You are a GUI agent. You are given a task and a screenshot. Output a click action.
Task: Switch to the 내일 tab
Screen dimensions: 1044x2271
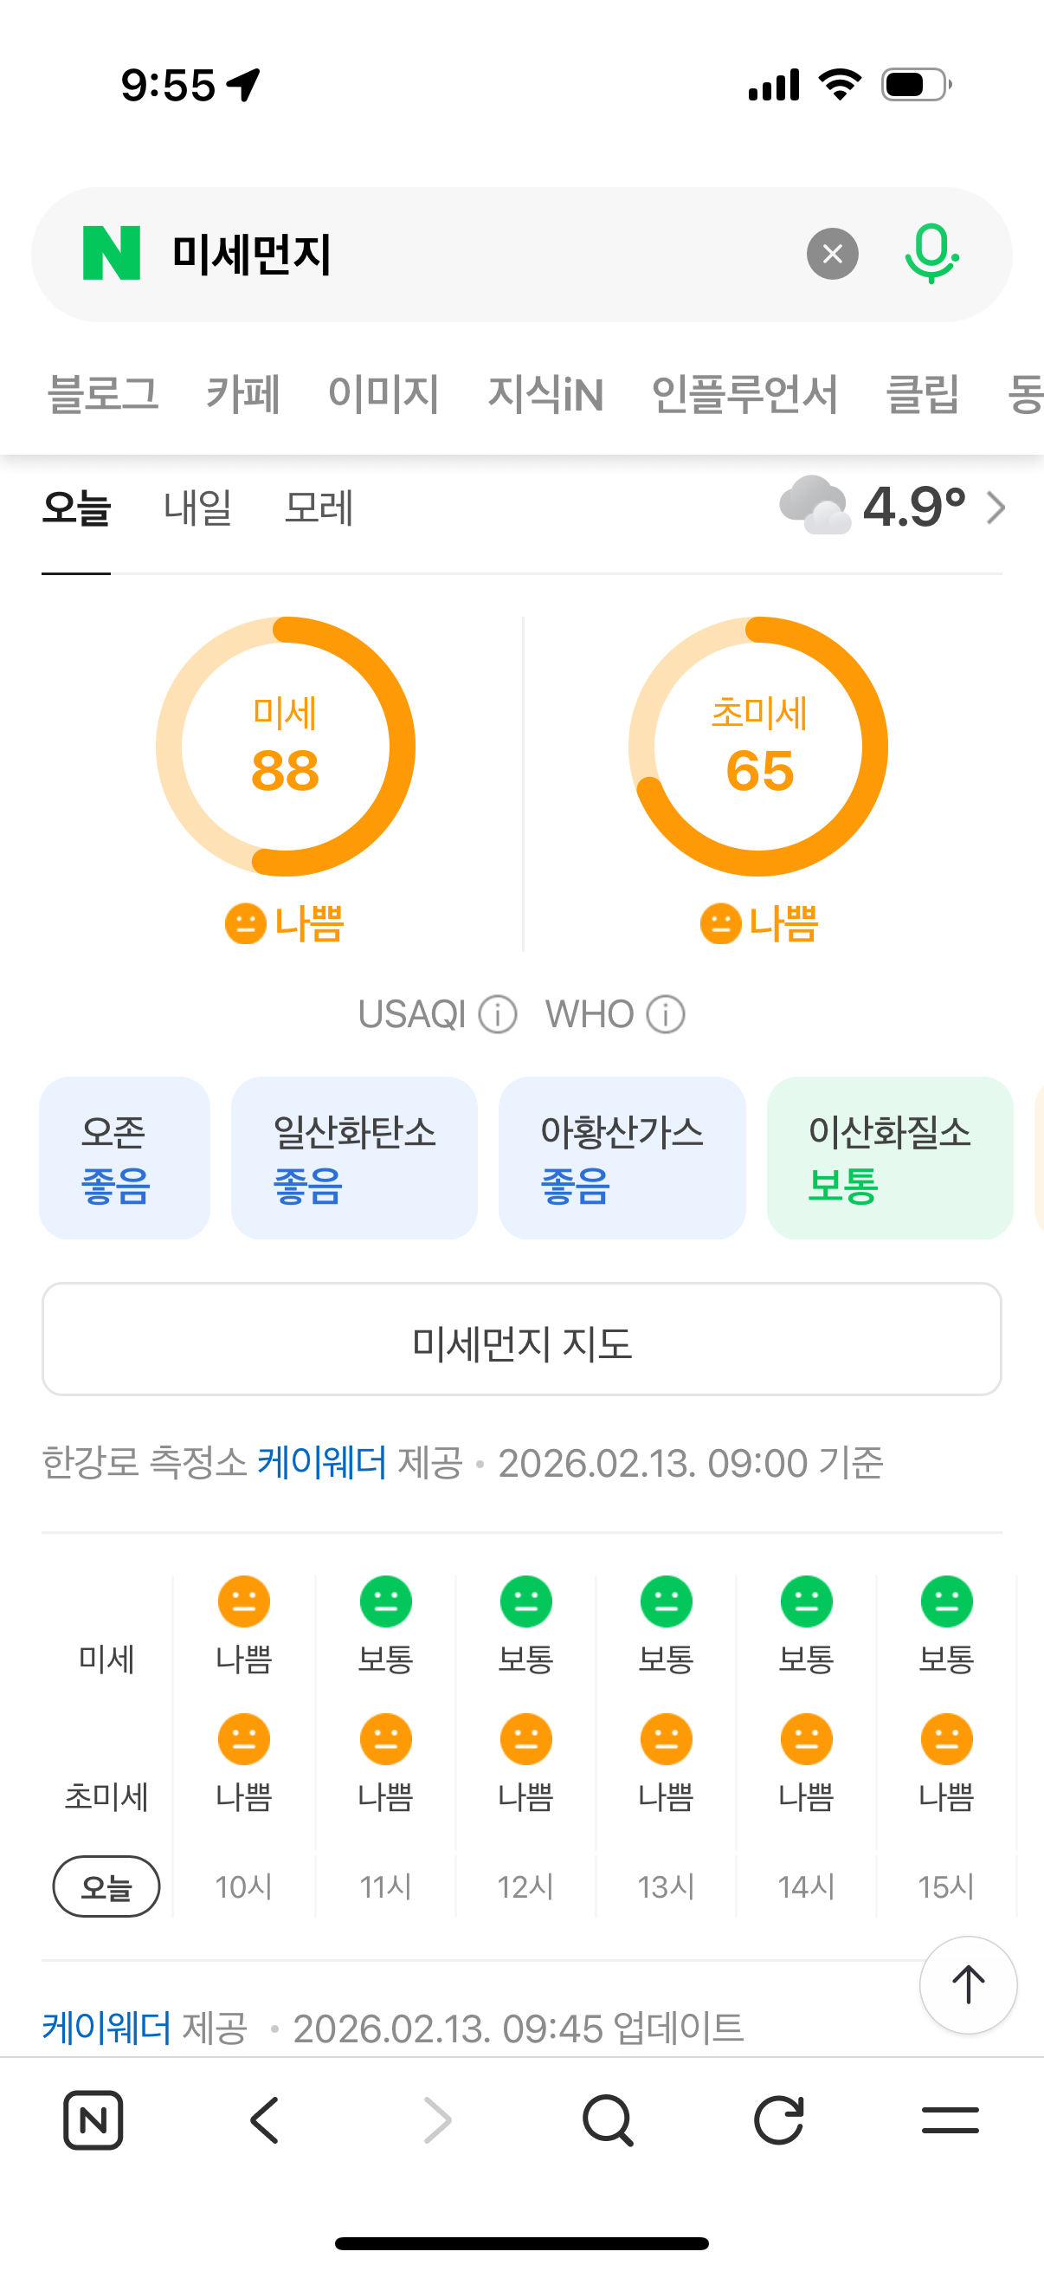click(197, 508)
